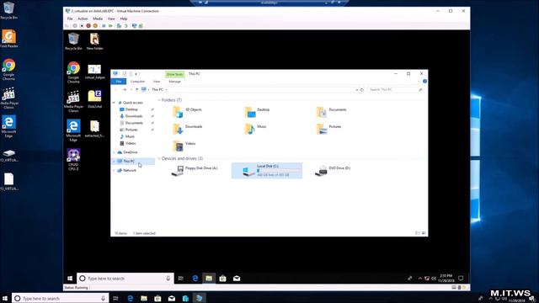The width and height of the screenshot is (539, 303).
Task: Click the red Shut Down VM toolbar icon
Action: [88, 26]
